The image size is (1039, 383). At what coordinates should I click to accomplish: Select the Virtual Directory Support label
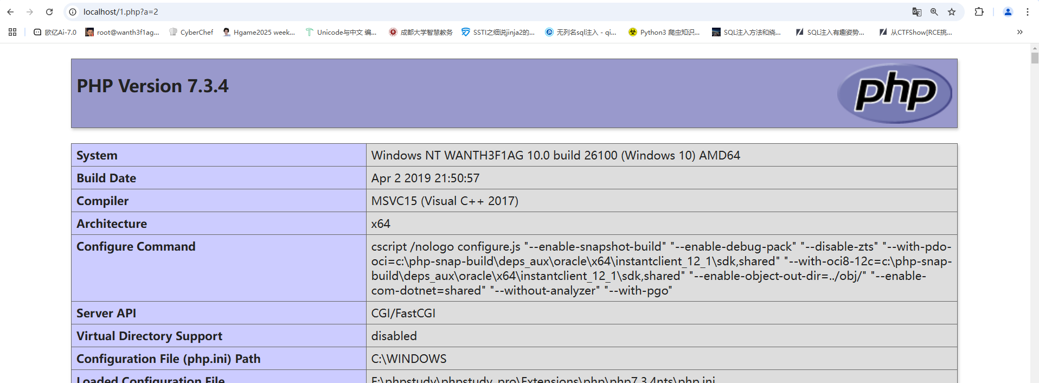tap(149, 336)
